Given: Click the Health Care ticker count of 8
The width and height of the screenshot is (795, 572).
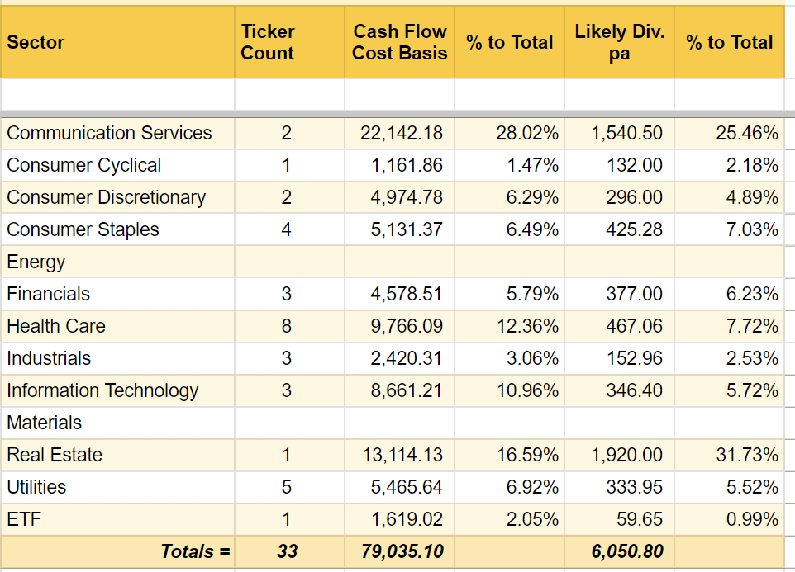Looking at the screenshot, I should coord(288,326).
